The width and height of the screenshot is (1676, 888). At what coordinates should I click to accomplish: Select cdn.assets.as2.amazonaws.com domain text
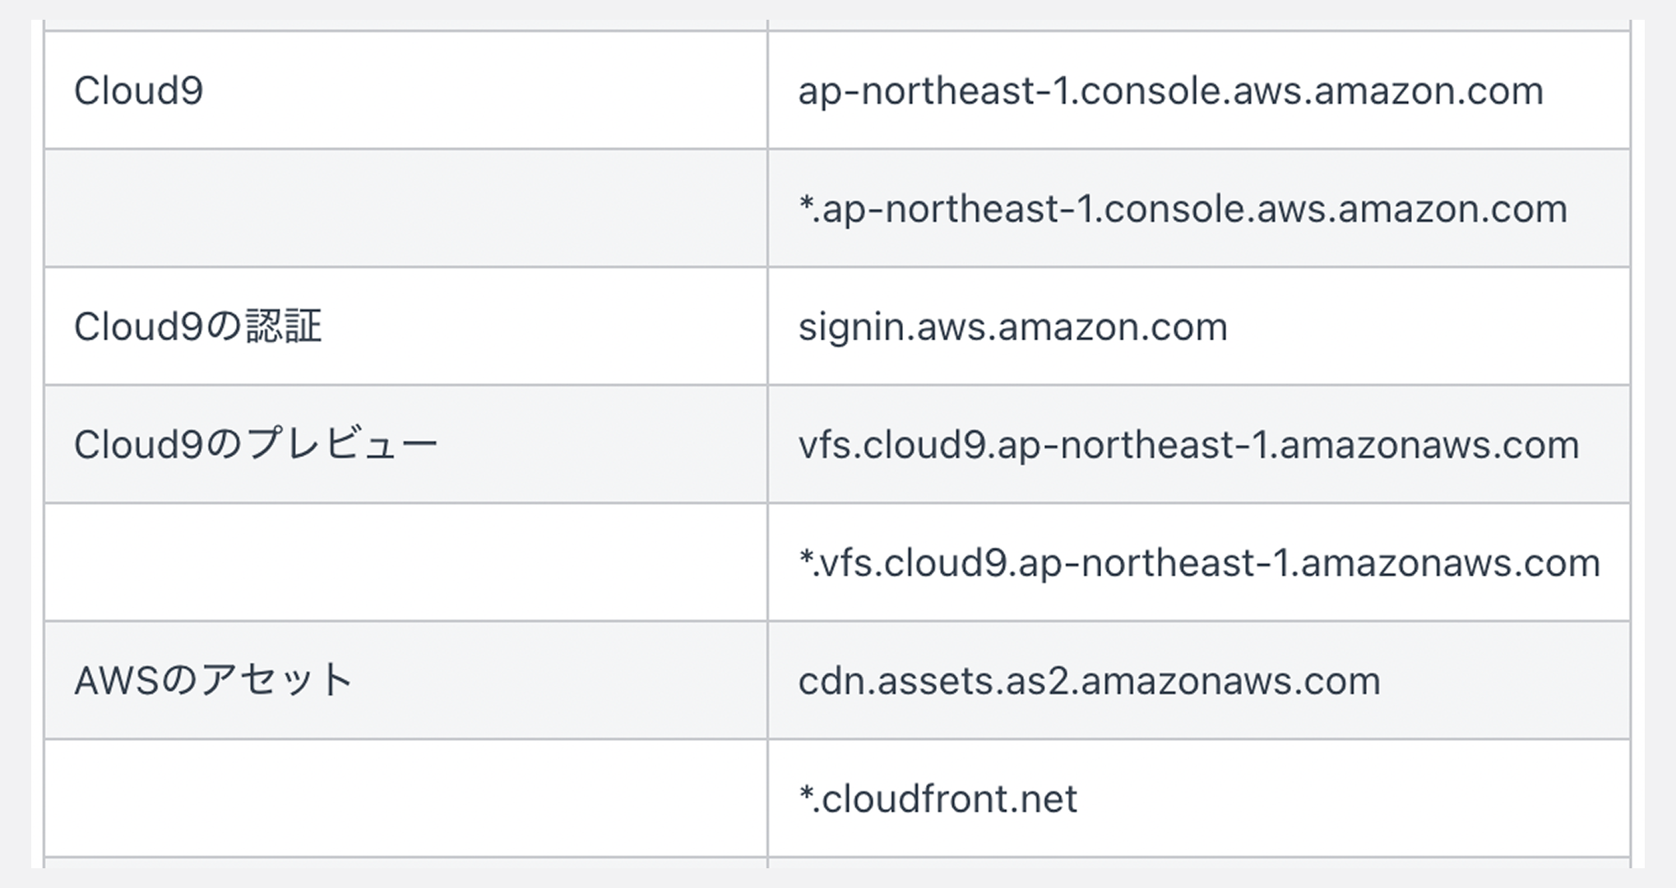pos(1089,682)
